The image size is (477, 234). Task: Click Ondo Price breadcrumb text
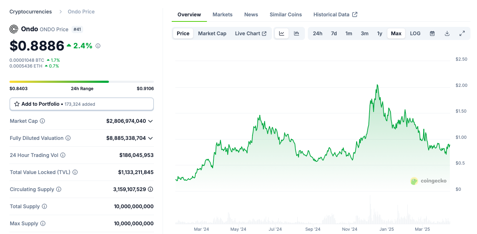coord(81,12)
